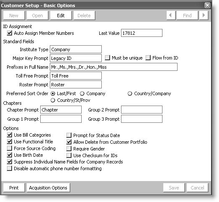Go to previous record with left arrow
The image size is (219, 202).
[171, 16]
